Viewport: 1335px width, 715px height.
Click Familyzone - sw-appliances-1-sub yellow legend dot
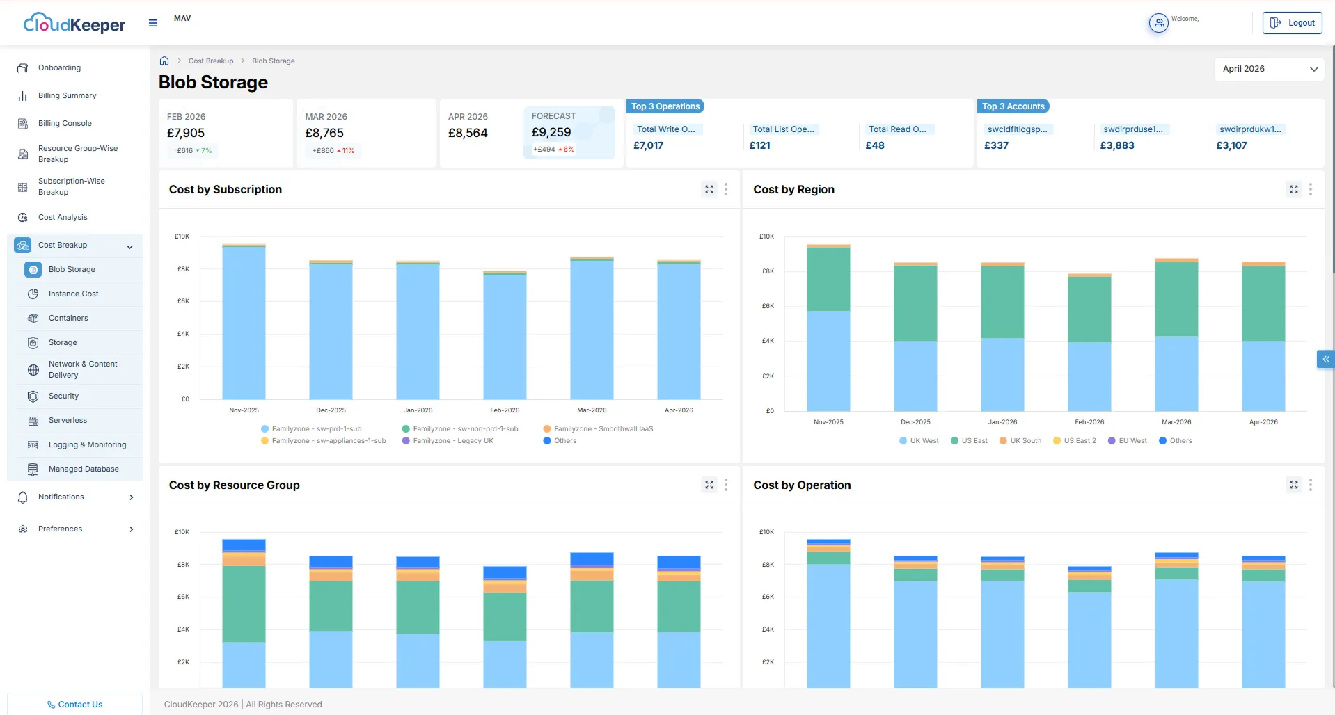click(264, 441)
